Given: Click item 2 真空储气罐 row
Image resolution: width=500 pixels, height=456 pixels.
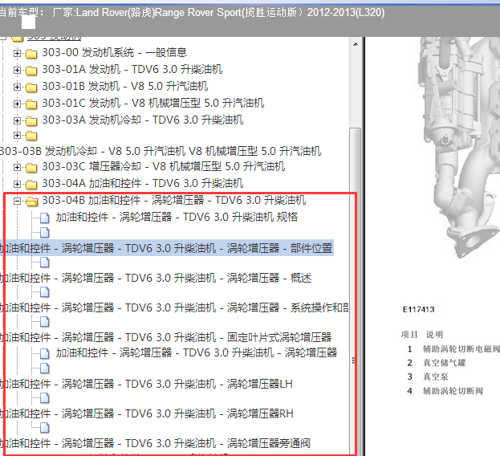Looking at the screenshot, I should tap(437, 363).
